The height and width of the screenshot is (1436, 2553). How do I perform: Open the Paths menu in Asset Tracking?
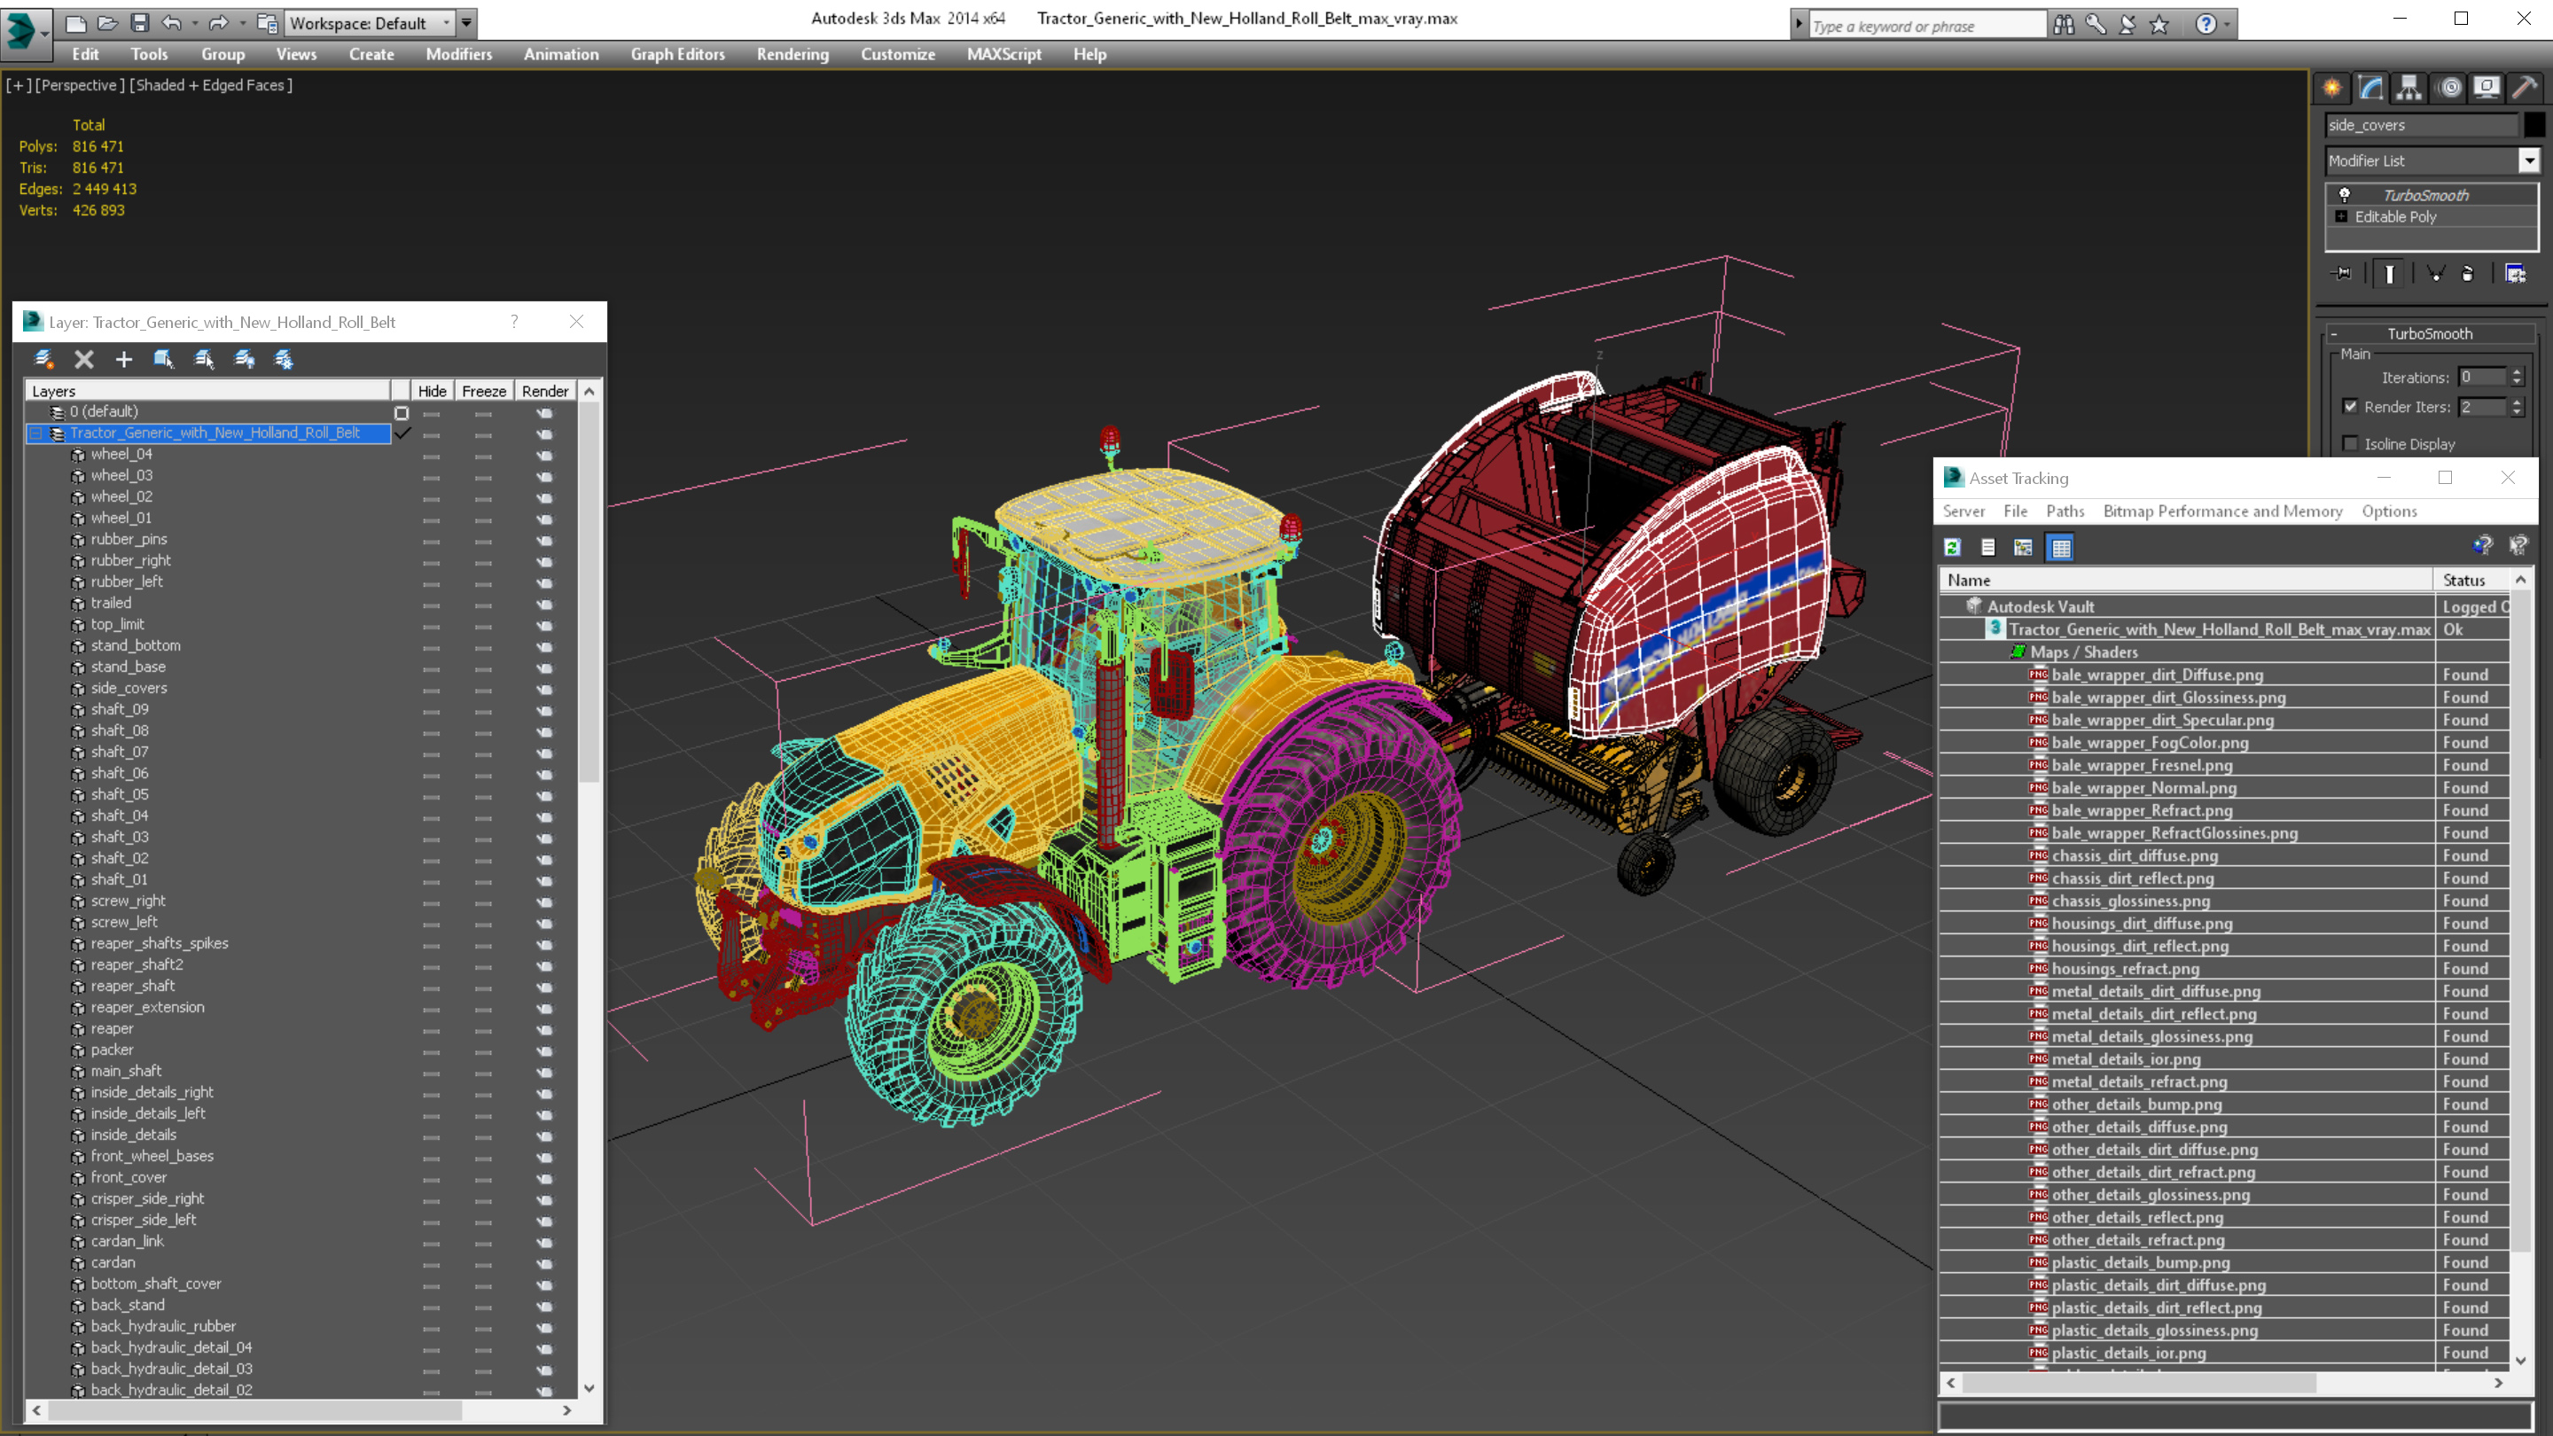point(2065,511)
